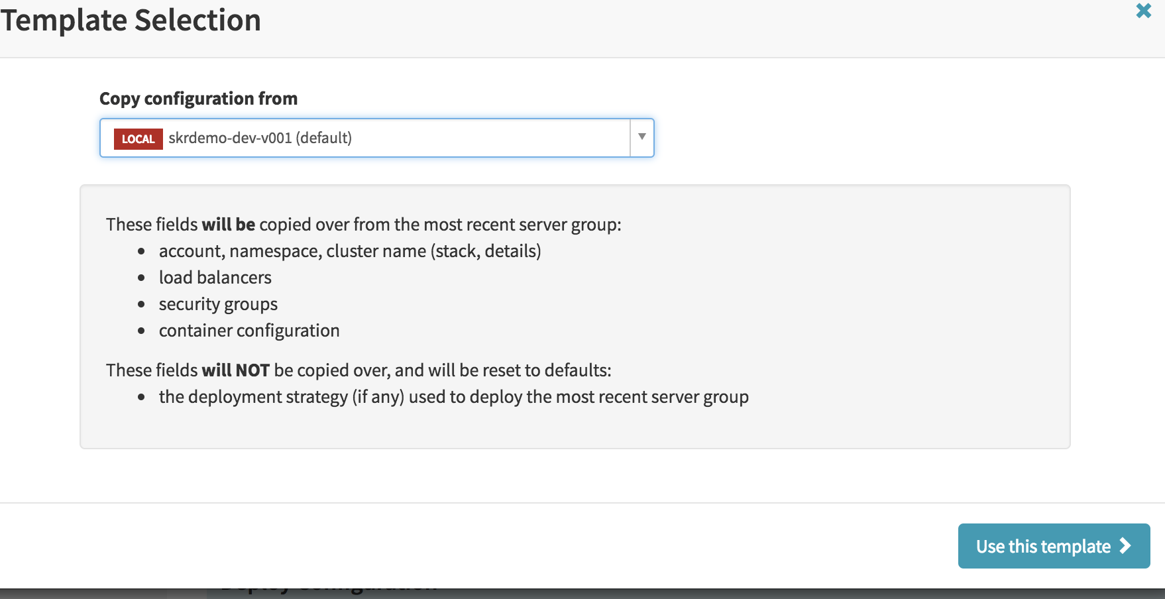This screenshot has height=599, width=1165.
Task: Click the chevron arrow on Use this template
Action: [1125, 545]
